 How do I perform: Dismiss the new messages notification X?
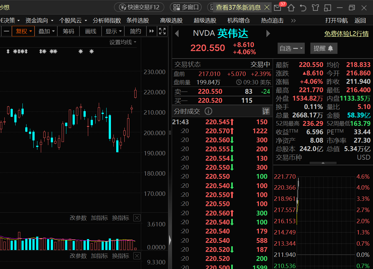coord(267,7)
